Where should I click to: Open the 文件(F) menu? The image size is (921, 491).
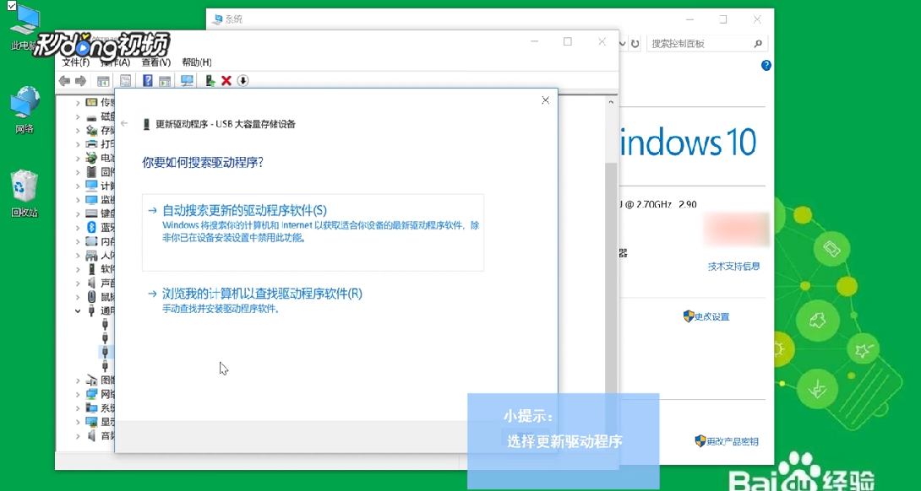76,62
